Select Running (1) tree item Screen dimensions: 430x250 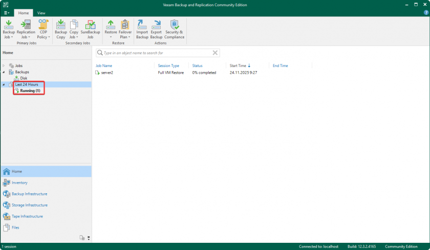30,90
